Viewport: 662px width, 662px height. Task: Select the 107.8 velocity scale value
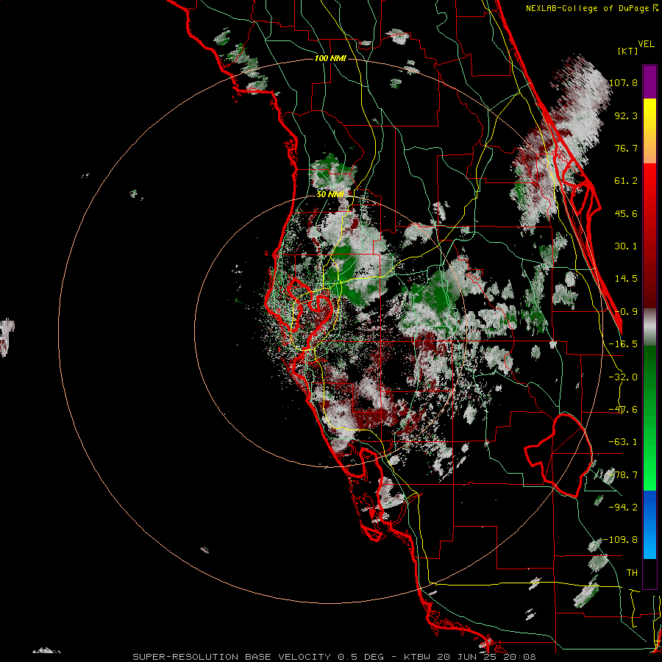tap(623, 82)
